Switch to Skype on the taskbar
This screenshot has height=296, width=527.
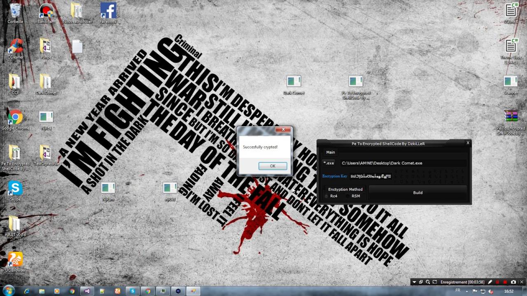coord(133,291)
